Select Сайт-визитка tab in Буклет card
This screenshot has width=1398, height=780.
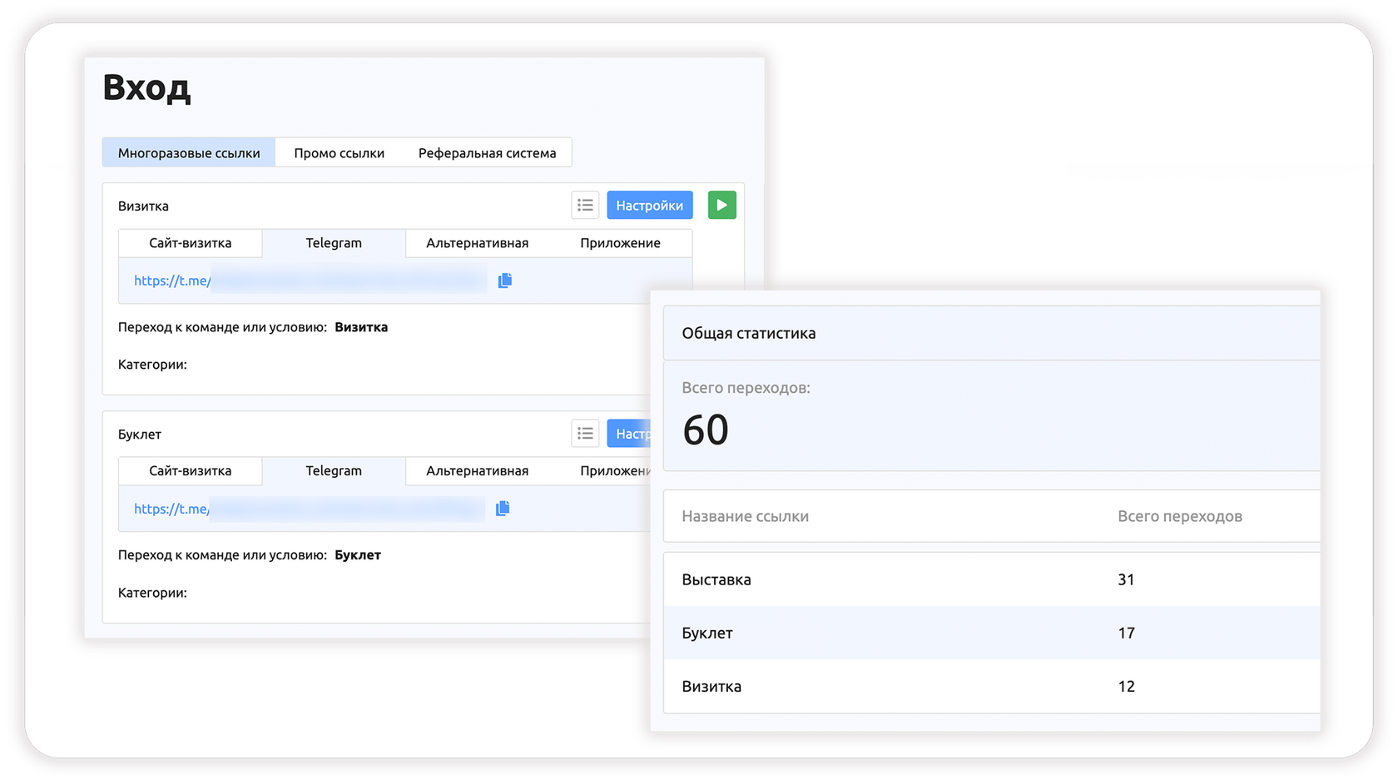pyautogui.click(x=191, y=471)
